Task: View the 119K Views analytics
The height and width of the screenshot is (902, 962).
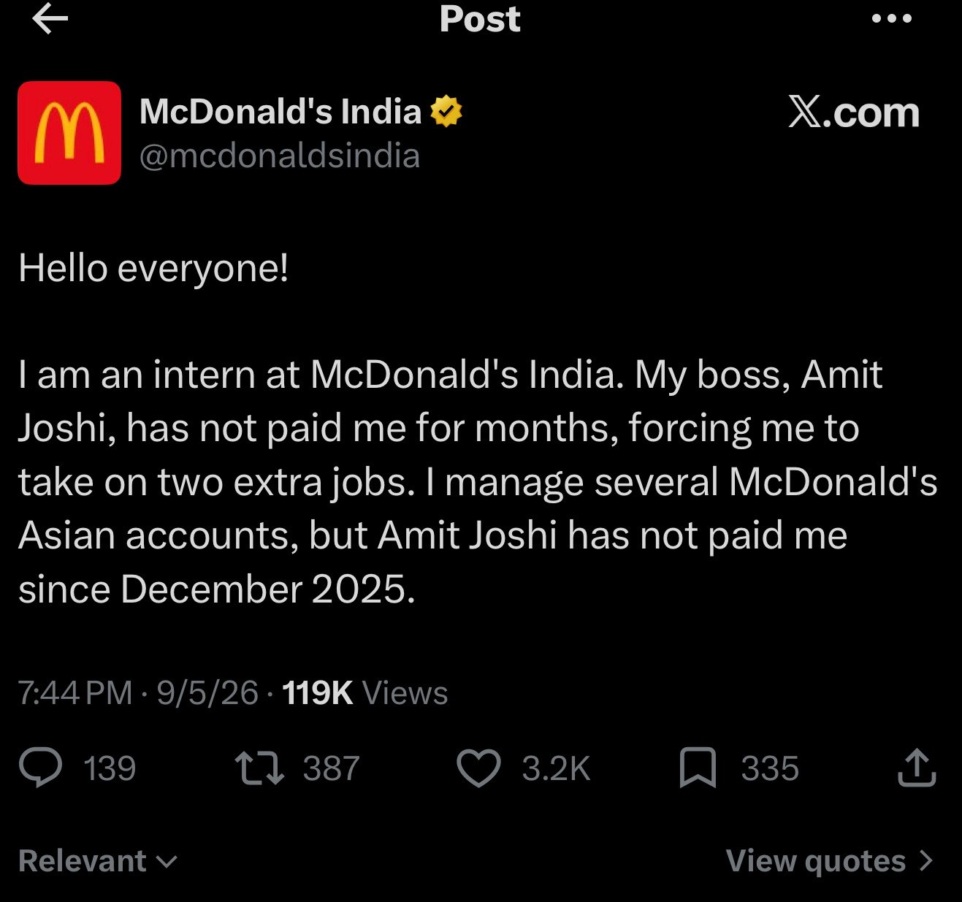Action: 364,692
